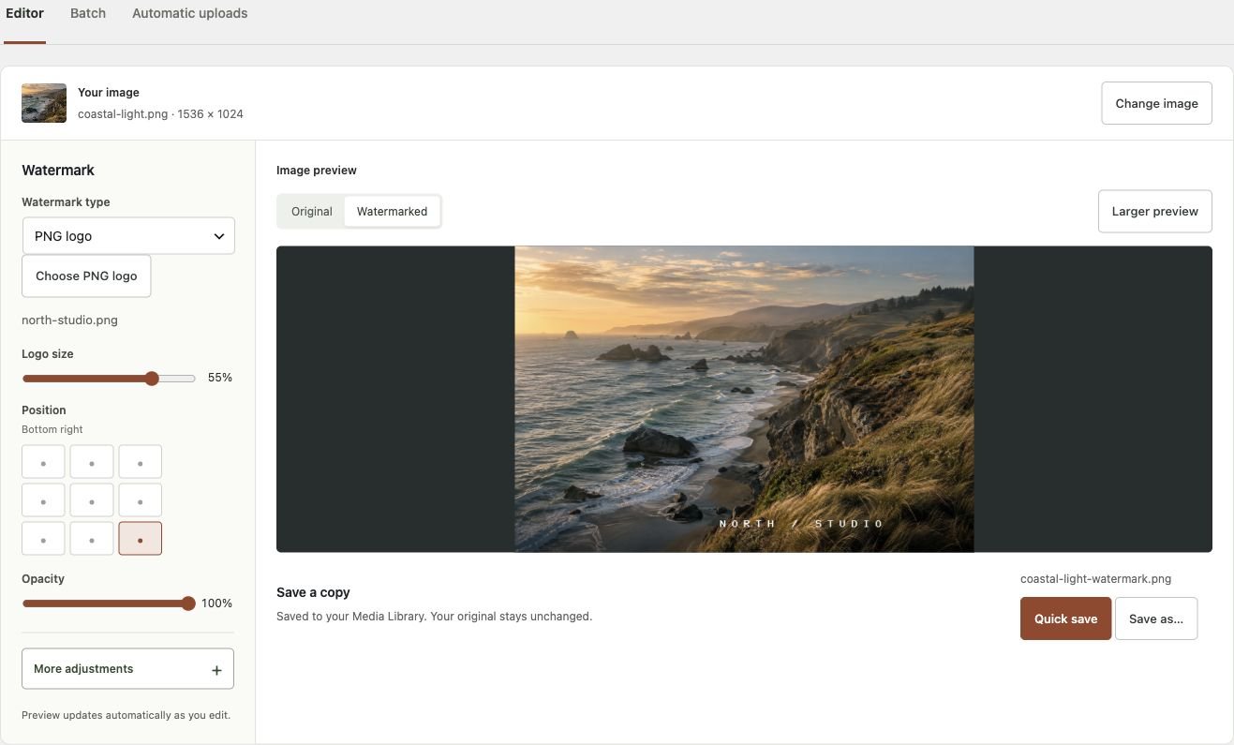
Task: Click the Save as... button
Action: [x=1156, y=618]
